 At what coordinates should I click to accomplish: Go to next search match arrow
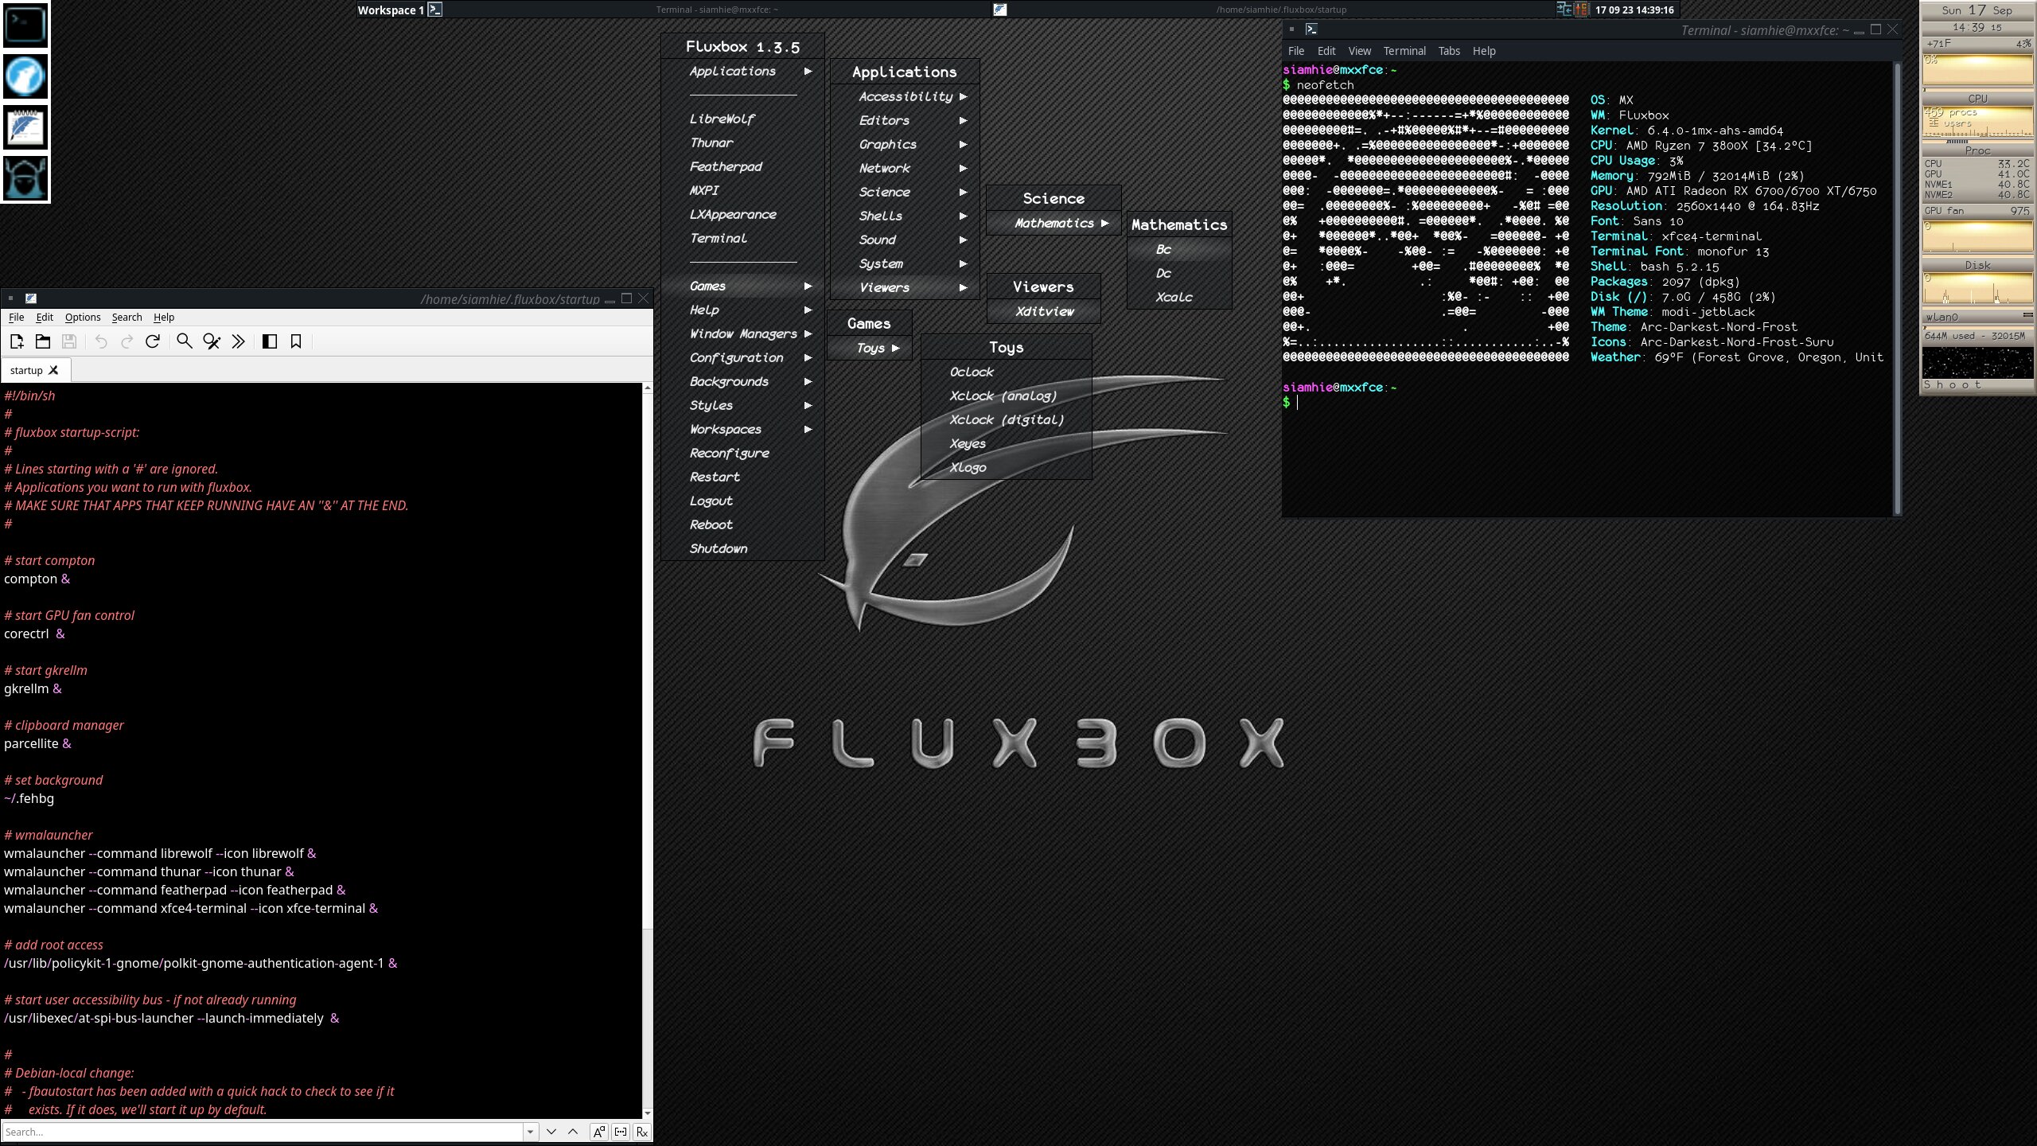pyautogui.click(x=551, y=1132)
